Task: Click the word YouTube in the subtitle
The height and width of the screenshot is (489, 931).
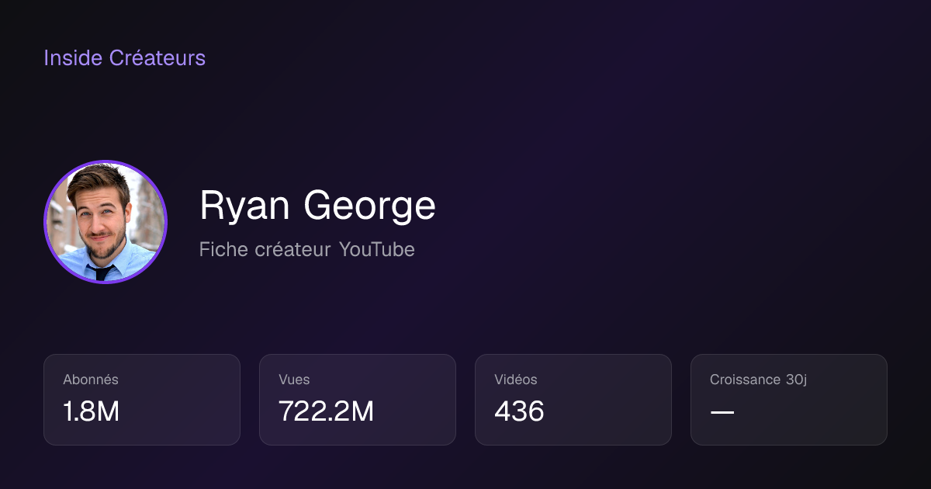Action: coord(377,249)
